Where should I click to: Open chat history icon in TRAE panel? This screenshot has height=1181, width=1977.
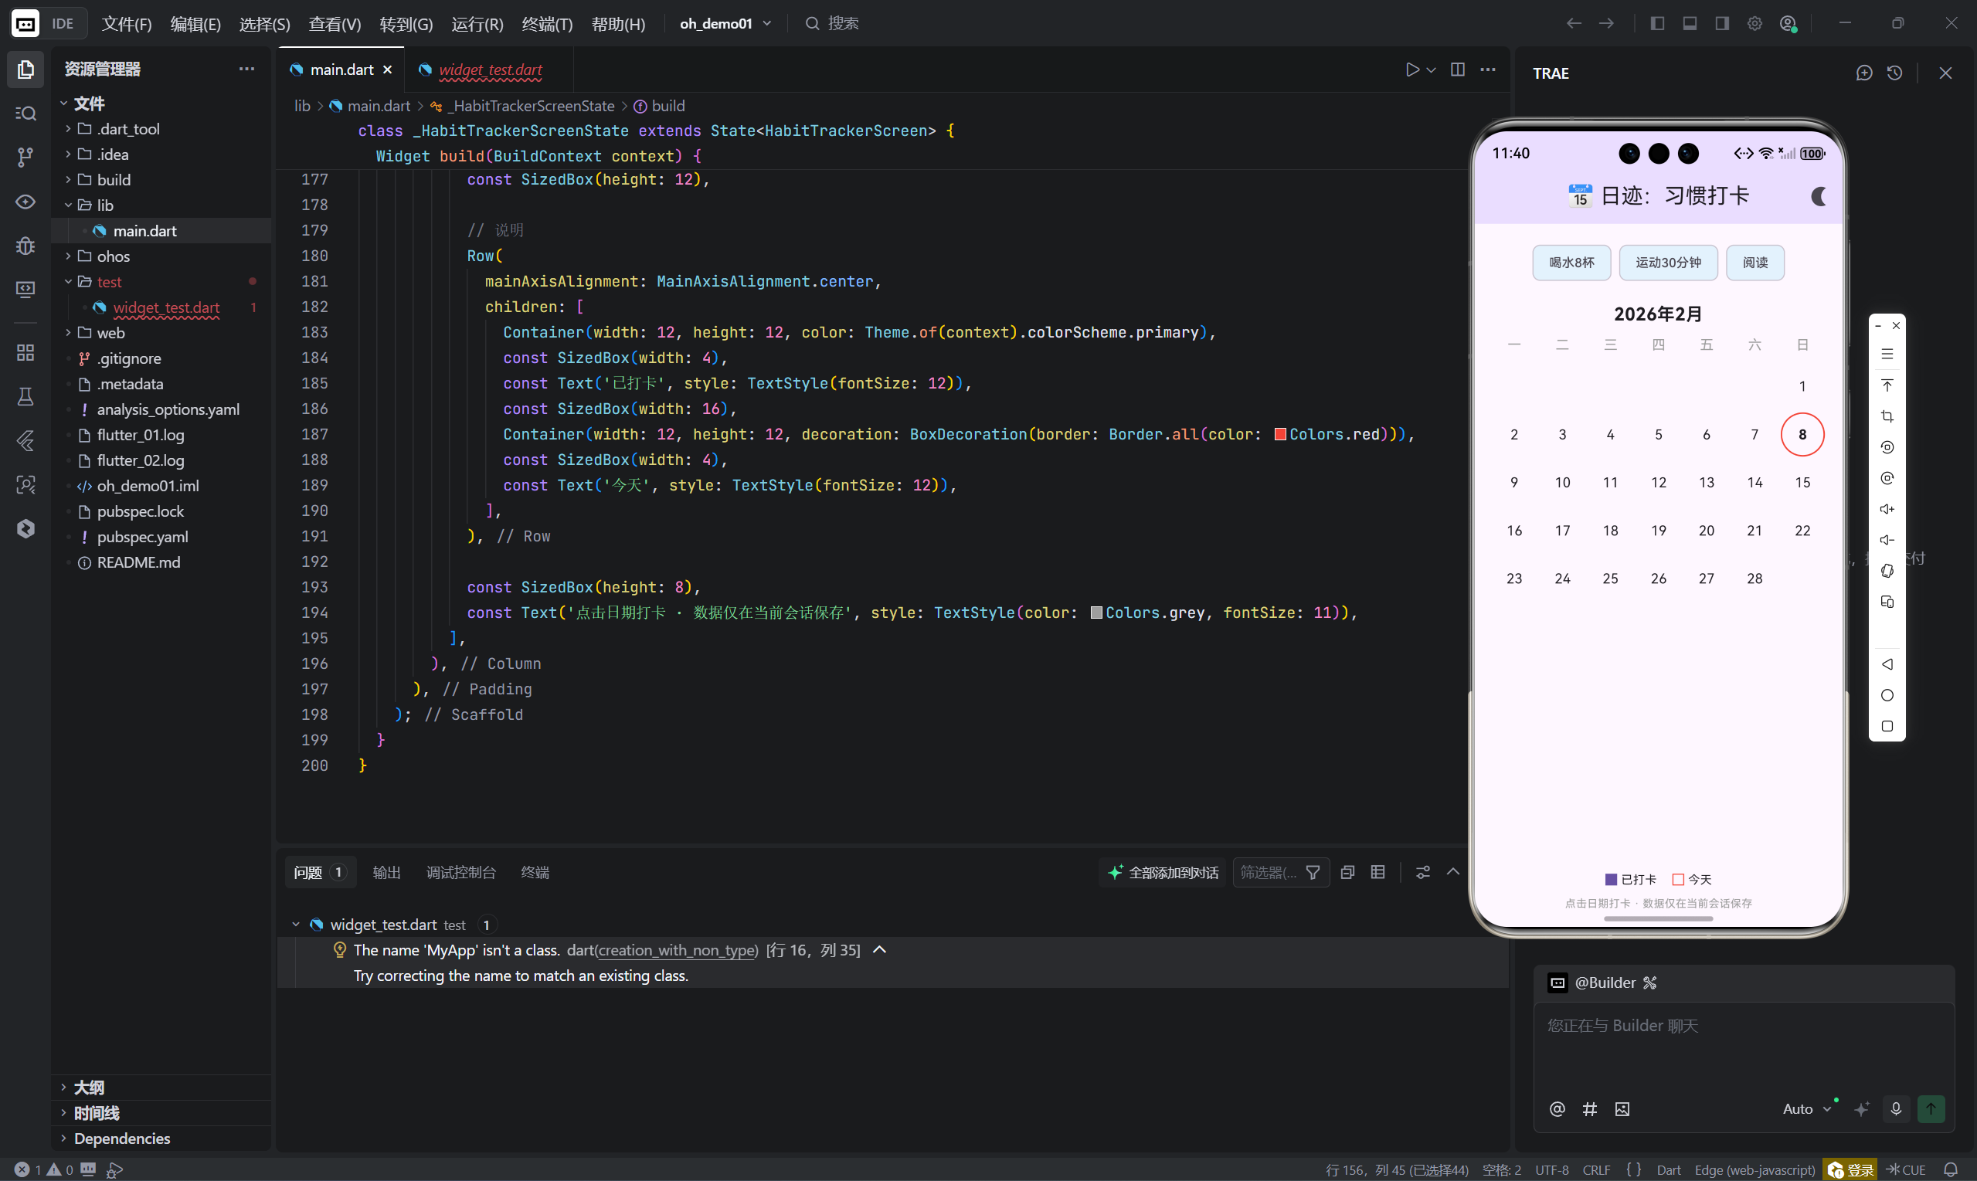[x=1894, y=73]
